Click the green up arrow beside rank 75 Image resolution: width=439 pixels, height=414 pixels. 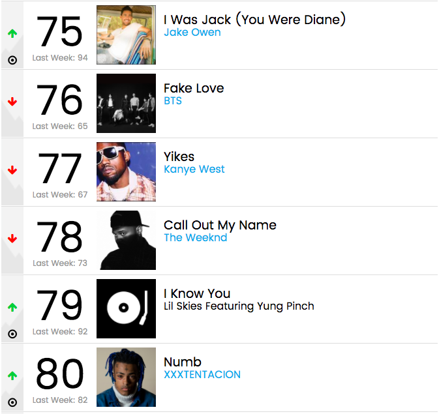point(12,33)
